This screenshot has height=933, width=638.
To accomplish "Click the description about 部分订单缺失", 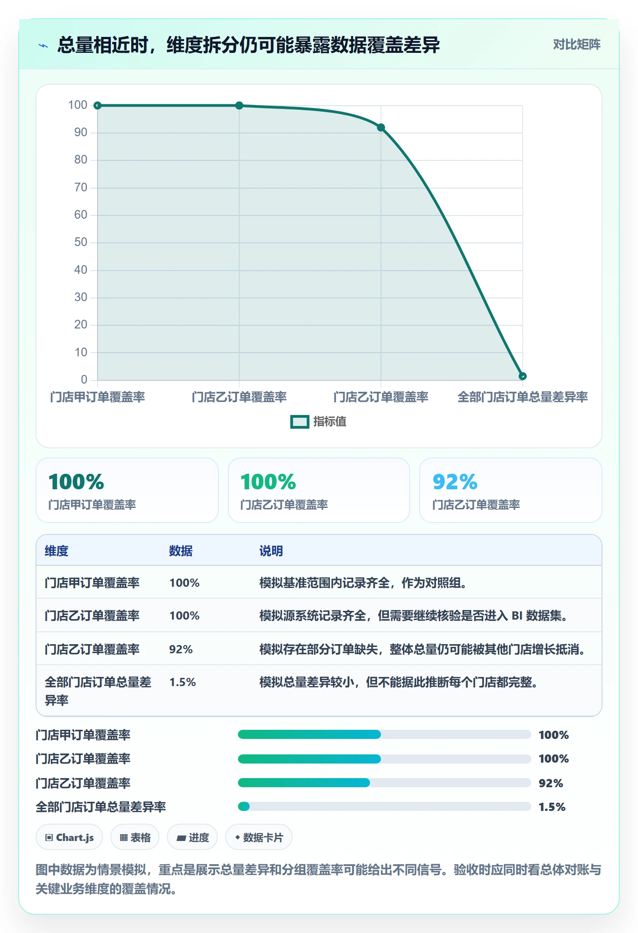I will tap(424, 650).
